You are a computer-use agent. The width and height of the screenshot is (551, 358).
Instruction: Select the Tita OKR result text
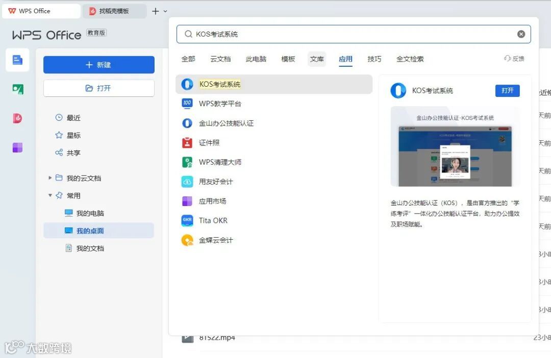[213, 221]
